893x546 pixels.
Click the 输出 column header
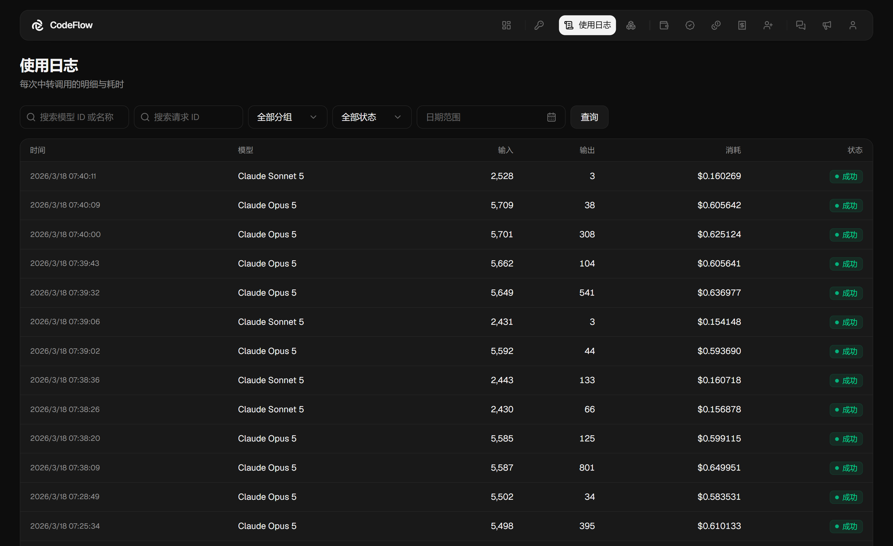587,150
